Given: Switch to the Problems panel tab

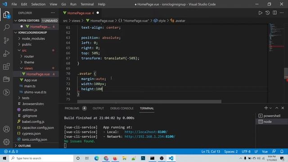Looking at the screenshot, I should (x=75, y=108).
